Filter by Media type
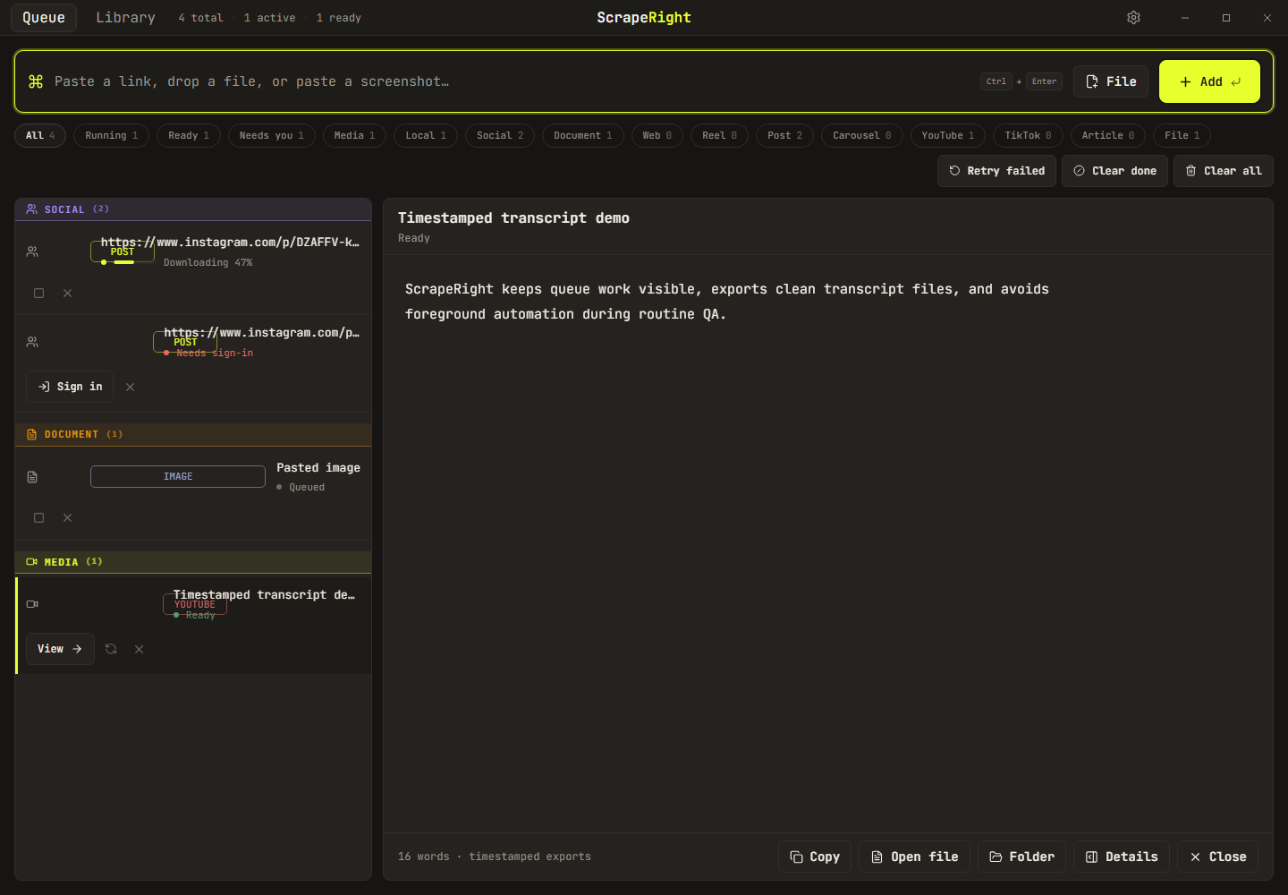This screenshot has height=895, width=1288. pyautogui.click(x=355, y=135)
